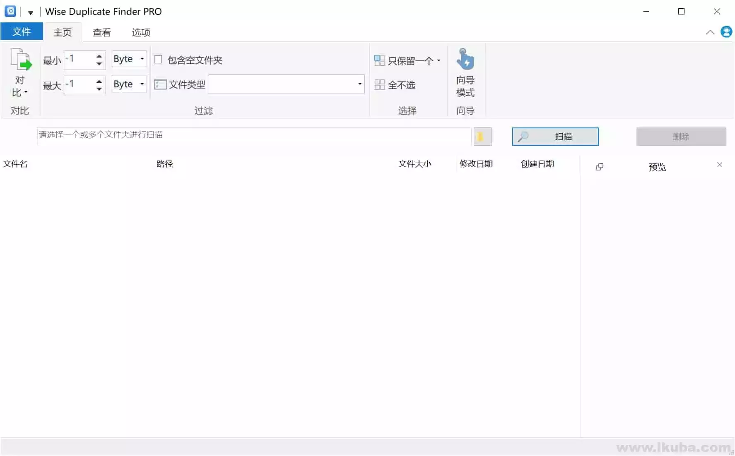Click the Scan (扫描) button
This screenshot has height=456, width=735.
pos(555,137)
